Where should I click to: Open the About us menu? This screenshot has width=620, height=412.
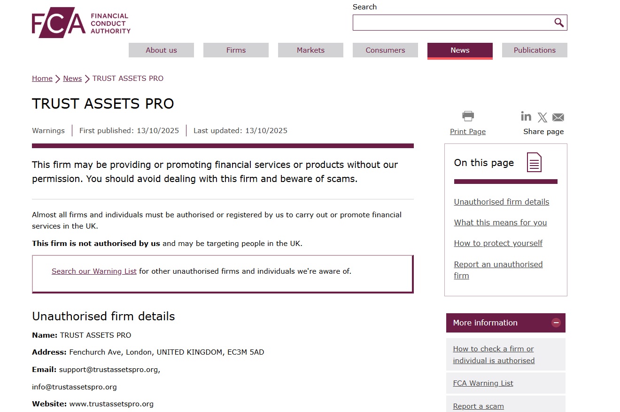pyautogui.click(x=161, y=50)
